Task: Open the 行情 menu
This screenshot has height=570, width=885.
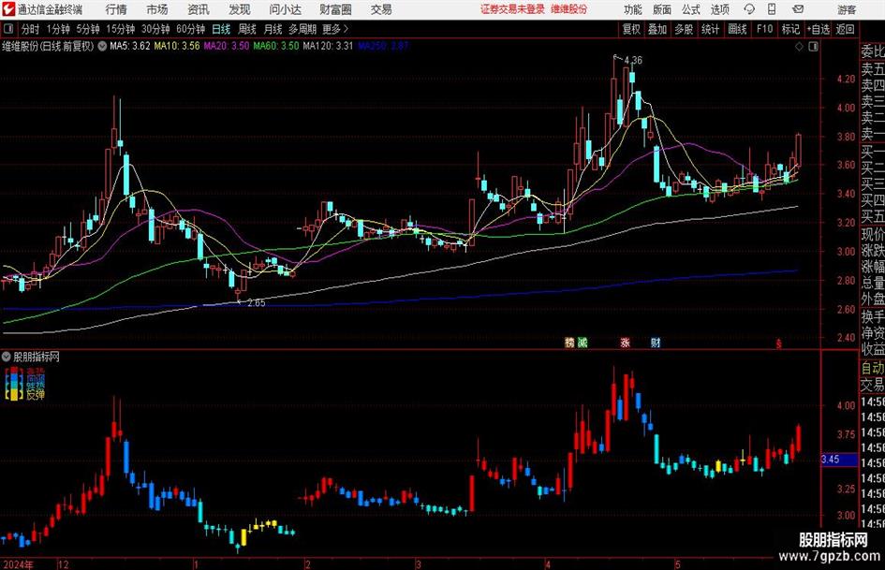Action: (x=116, y=9)
